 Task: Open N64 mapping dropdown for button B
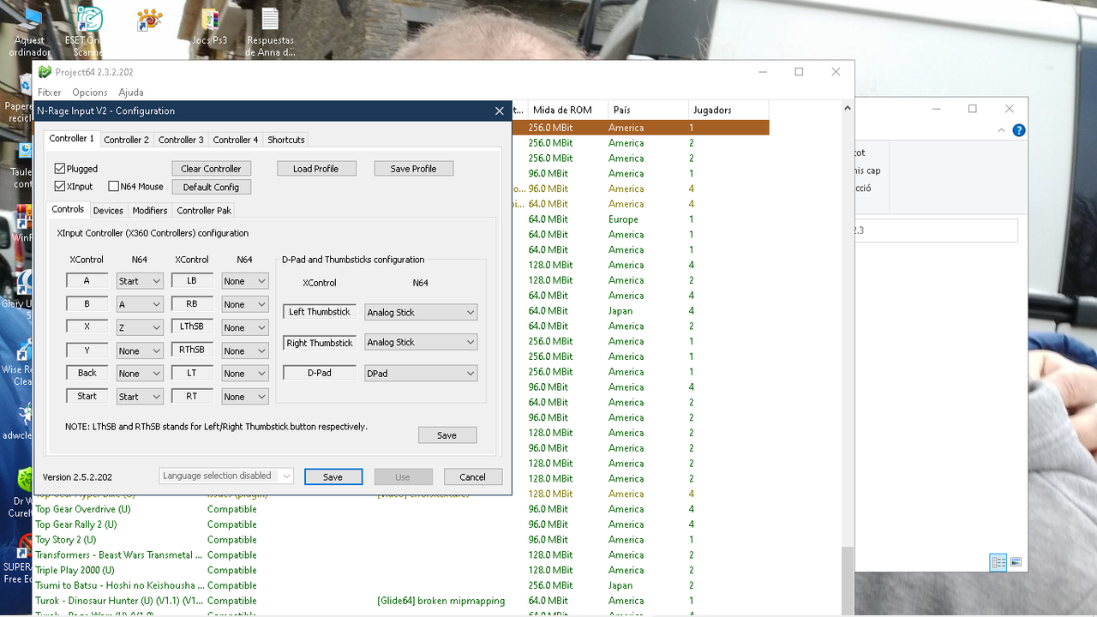click(x=140, y=304)
